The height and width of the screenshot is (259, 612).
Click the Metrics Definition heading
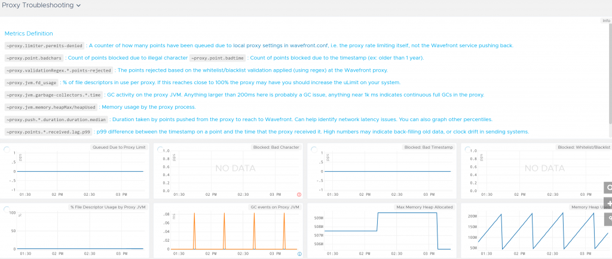tap(29, 33)
